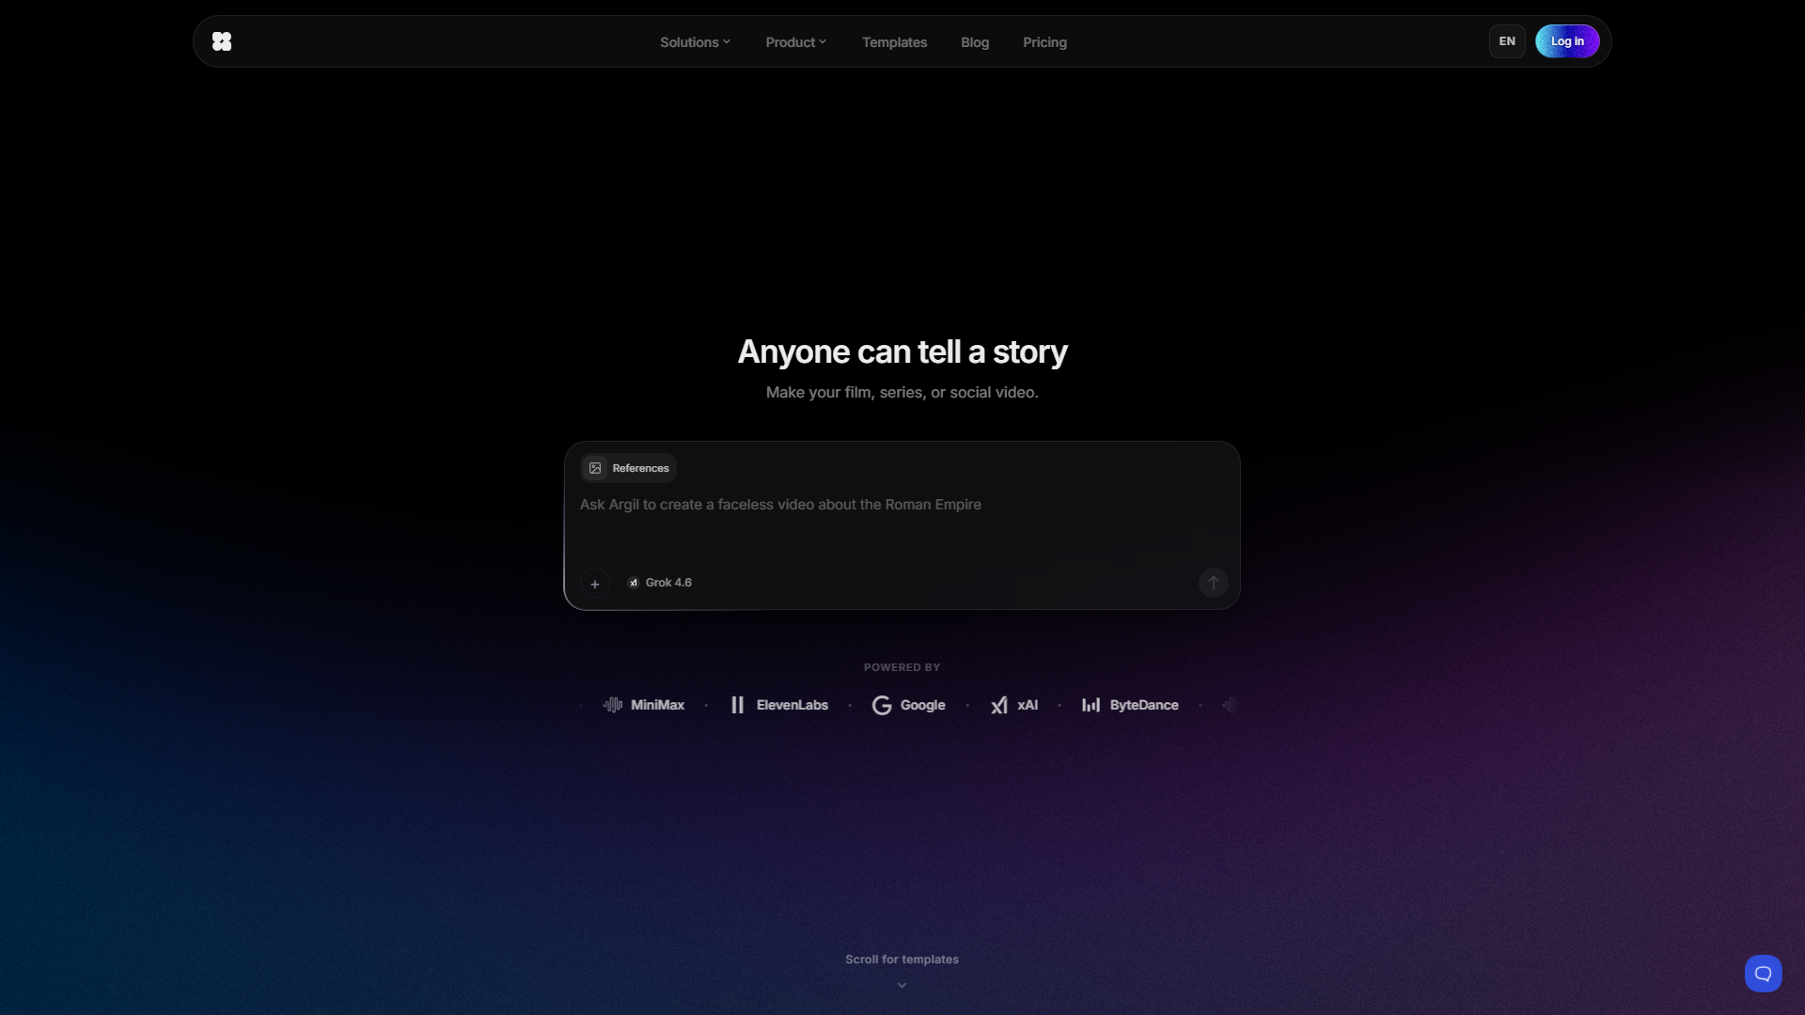Open the Grok 4.6 model selector
This screenshot has height=1015, width=1805.
point(660,583)
